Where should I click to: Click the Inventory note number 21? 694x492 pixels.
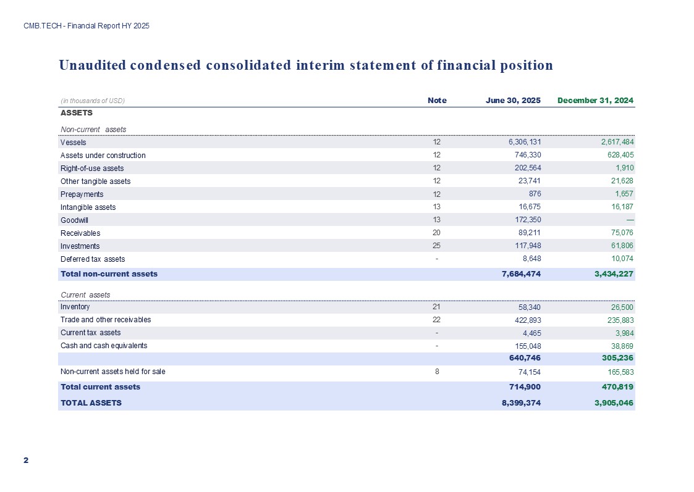point(437,307)
